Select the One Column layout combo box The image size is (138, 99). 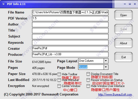[x=93, y=61]
